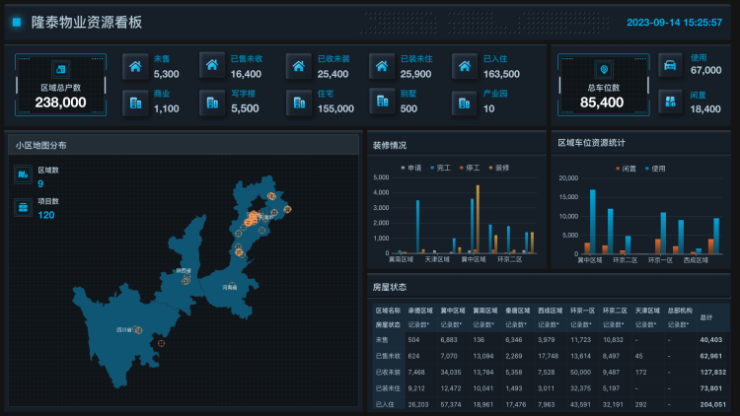Click the 未售 house icon
The width and height of the screenshot is (740, 416).
point(135,66)
